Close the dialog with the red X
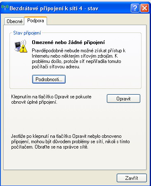Viewport: 151px width, 186px height. 144,8
